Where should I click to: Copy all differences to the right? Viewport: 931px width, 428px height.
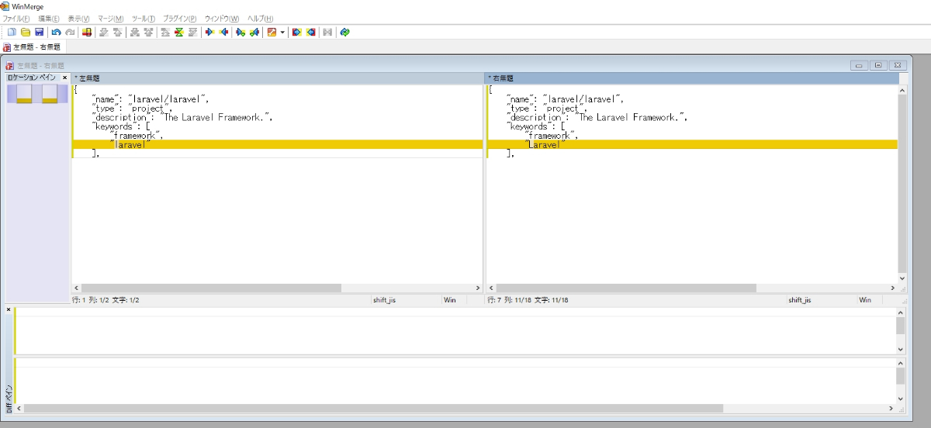tap(296, 32)
